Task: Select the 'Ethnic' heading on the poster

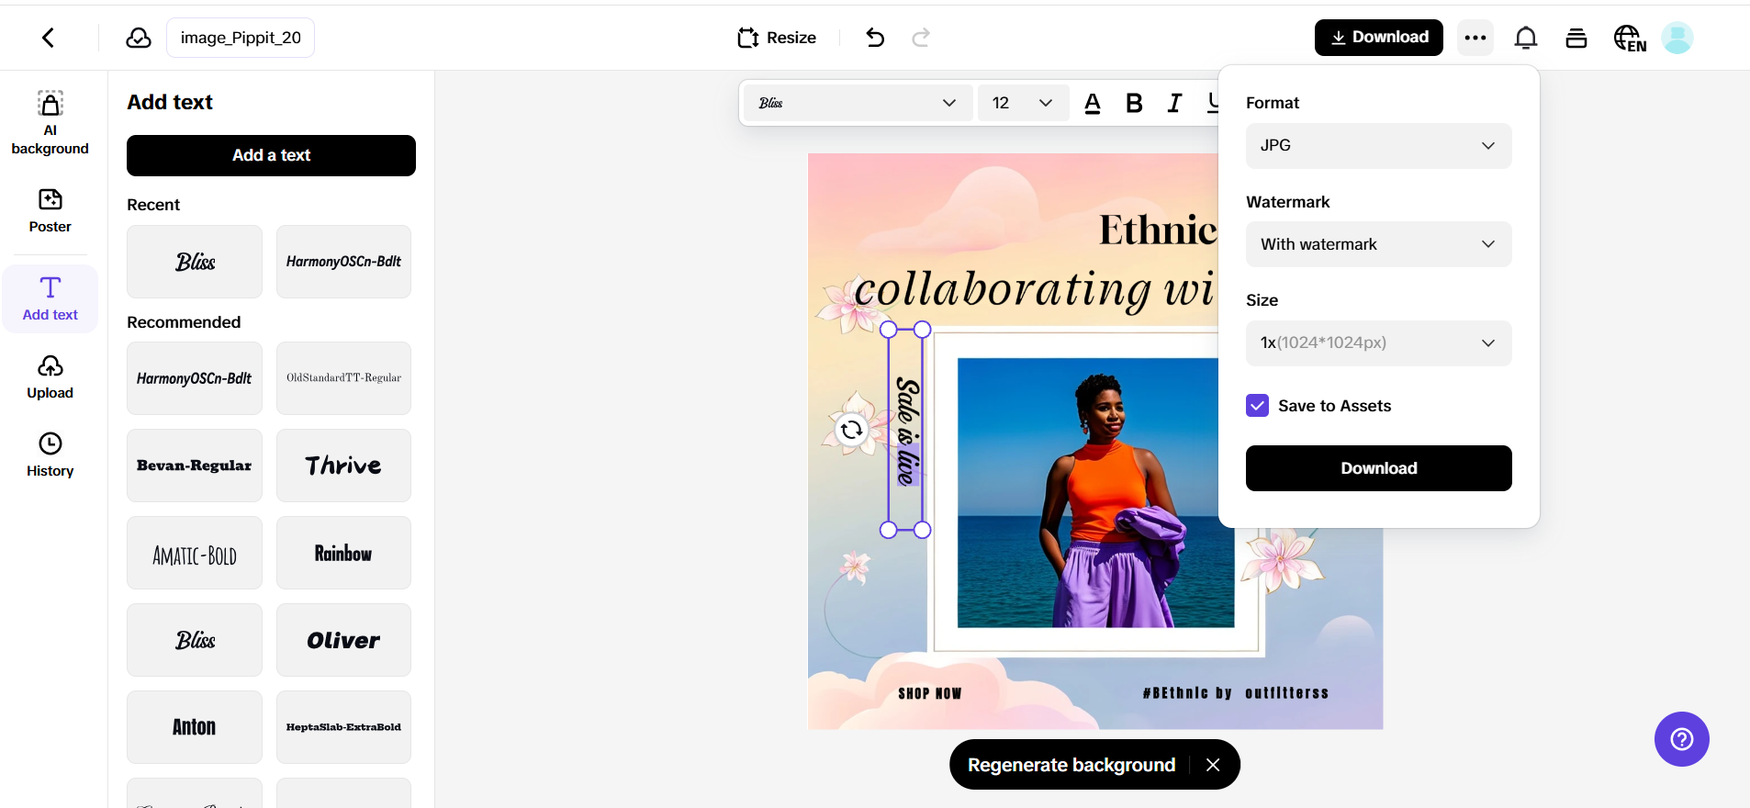Action: [1159, 230]
